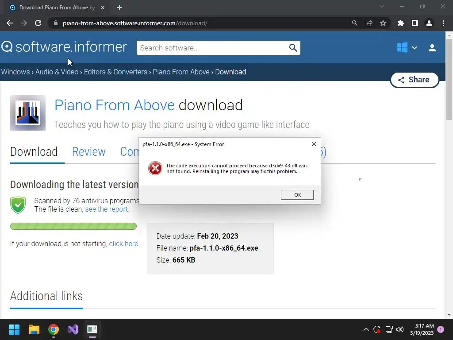Open the Piano From Above title link

click(115, 105)
